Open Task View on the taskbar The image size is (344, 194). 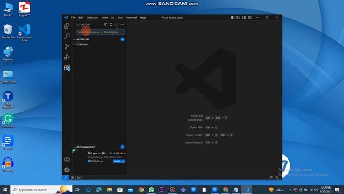pos(77,190)
